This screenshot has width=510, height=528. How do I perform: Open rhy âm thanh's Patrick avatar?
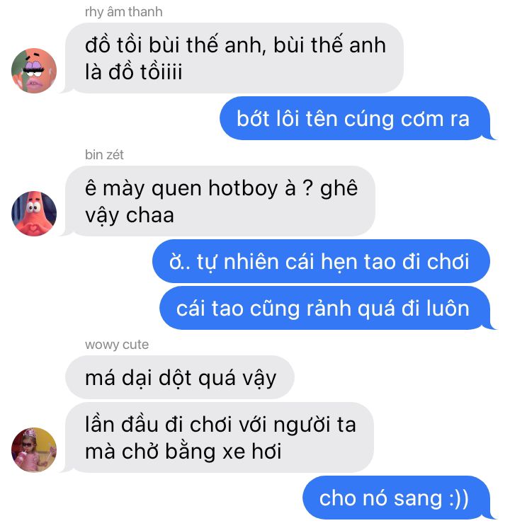point(34,71)
